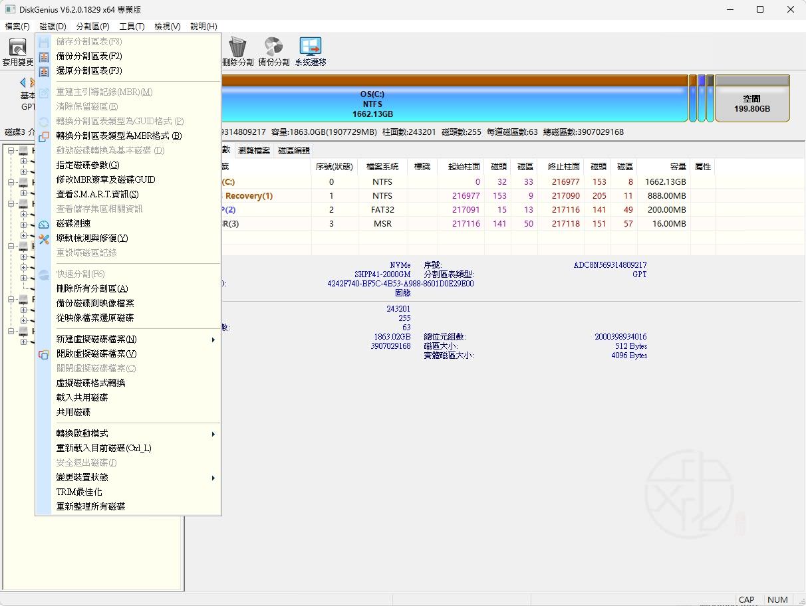Viewport: 806px width, 606px height.
Task: Click the Apply Changes (套用變更) toolbar icon
Action: click(17, 47)
